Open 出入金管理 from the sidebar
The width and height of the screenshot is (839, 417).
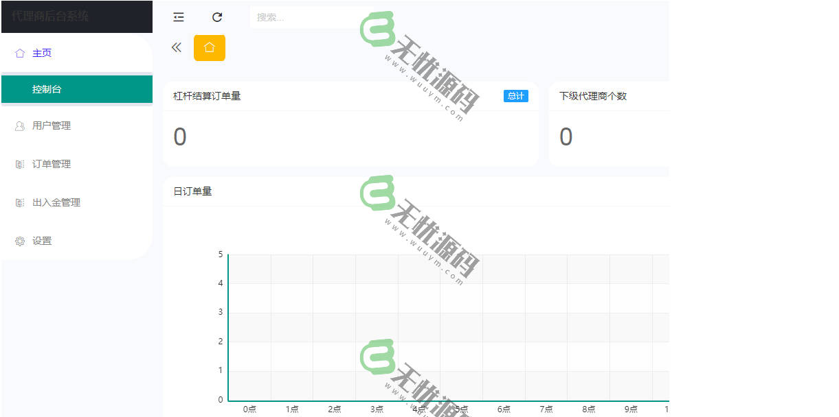59,202
